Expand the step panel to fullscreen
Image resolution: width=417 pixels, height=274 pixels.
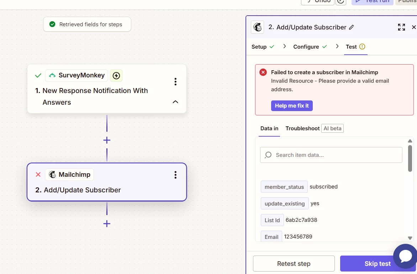click(x=401, y=27)
